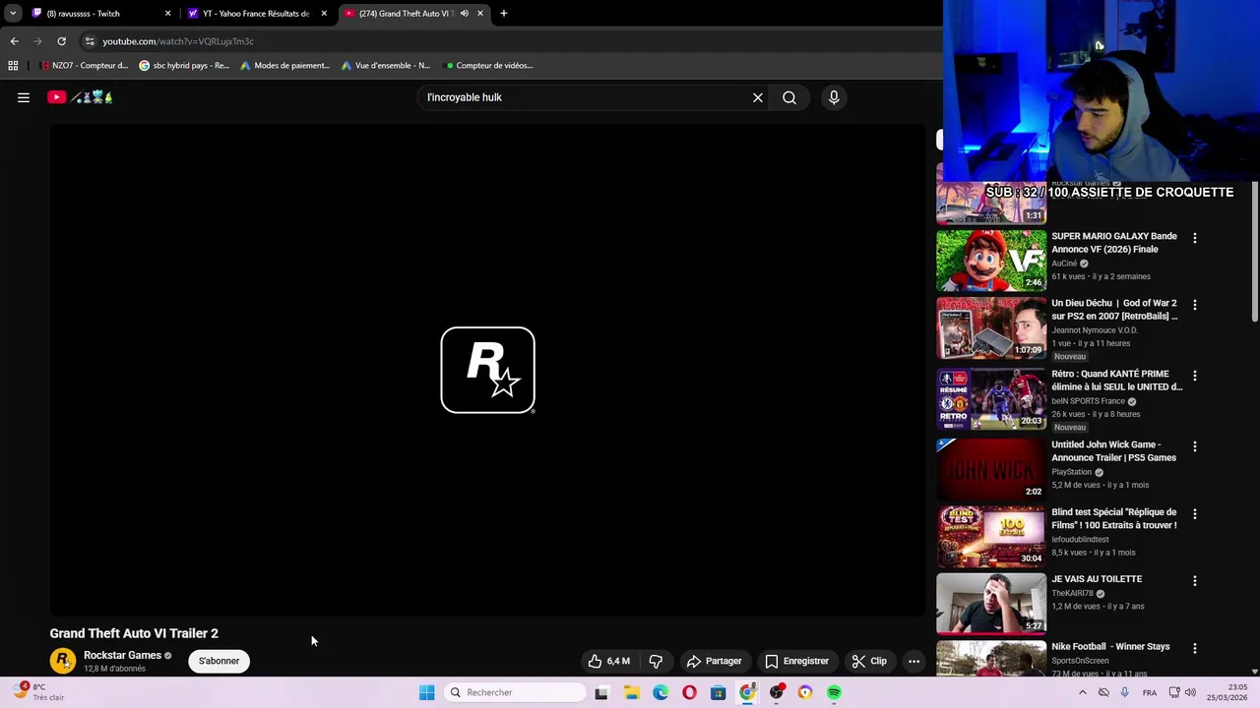Open options menu for Un Dieu Déchu video
1260x708 pixels.
[1195, 305]
